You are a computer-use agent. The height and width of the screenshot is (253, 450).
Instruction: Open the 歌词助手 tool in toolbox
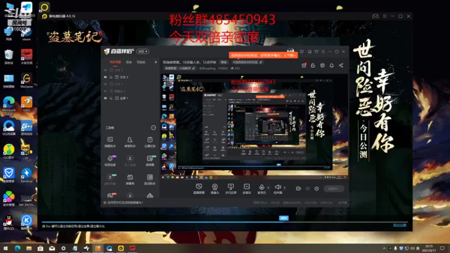[x=150, y=179]
